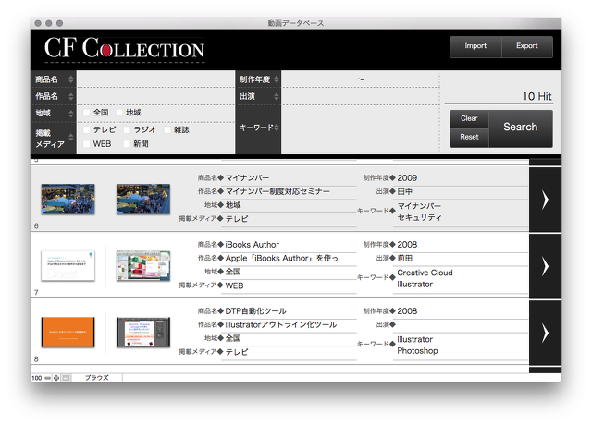The height and width of the screenshot is (425, 592).
Task: Click the arrow for the DTP自動化ツール record
Action: [x=545, y=332]
